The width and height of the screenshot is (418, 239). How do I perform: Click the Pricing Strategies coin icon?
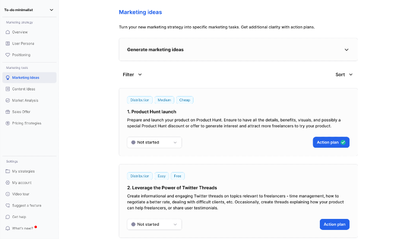pyautogui.click(x=8, y=123)
